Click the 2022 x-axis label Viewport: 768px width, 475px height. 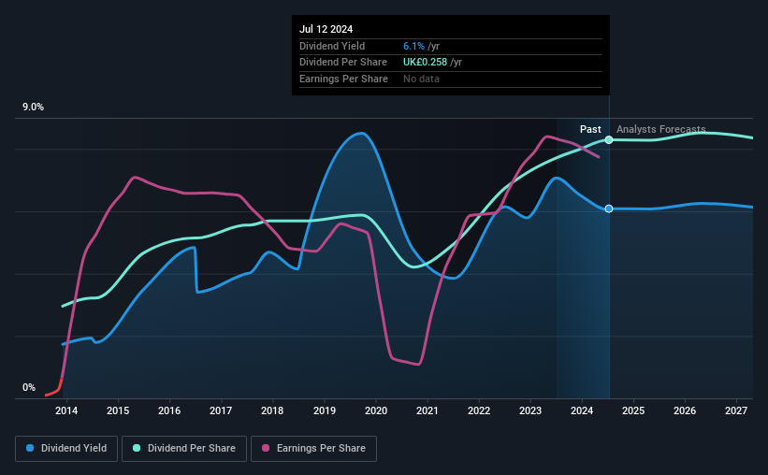tap(479, 410)
